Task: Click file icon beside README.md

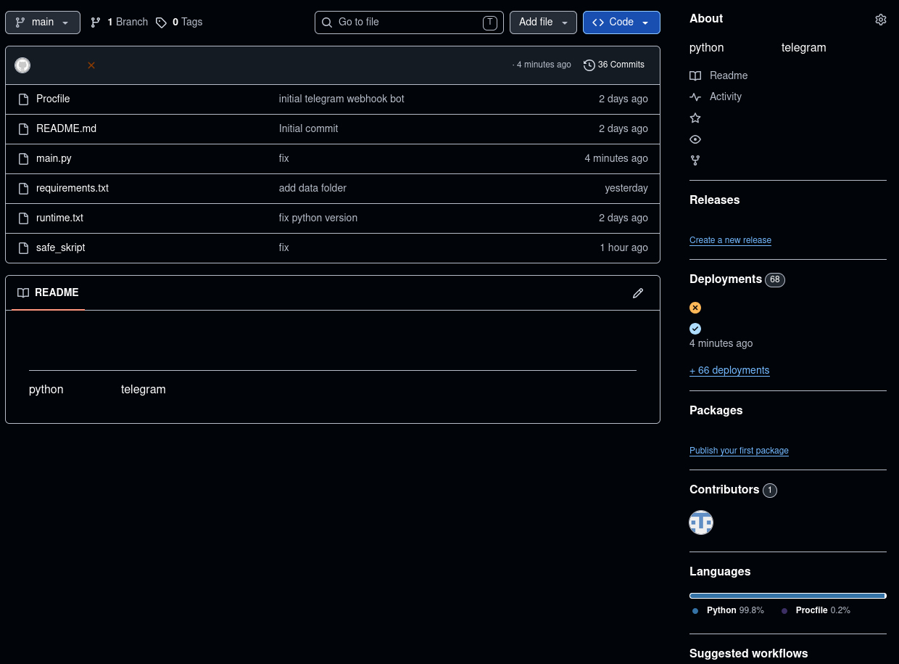Action: click(x=23, y=128)
